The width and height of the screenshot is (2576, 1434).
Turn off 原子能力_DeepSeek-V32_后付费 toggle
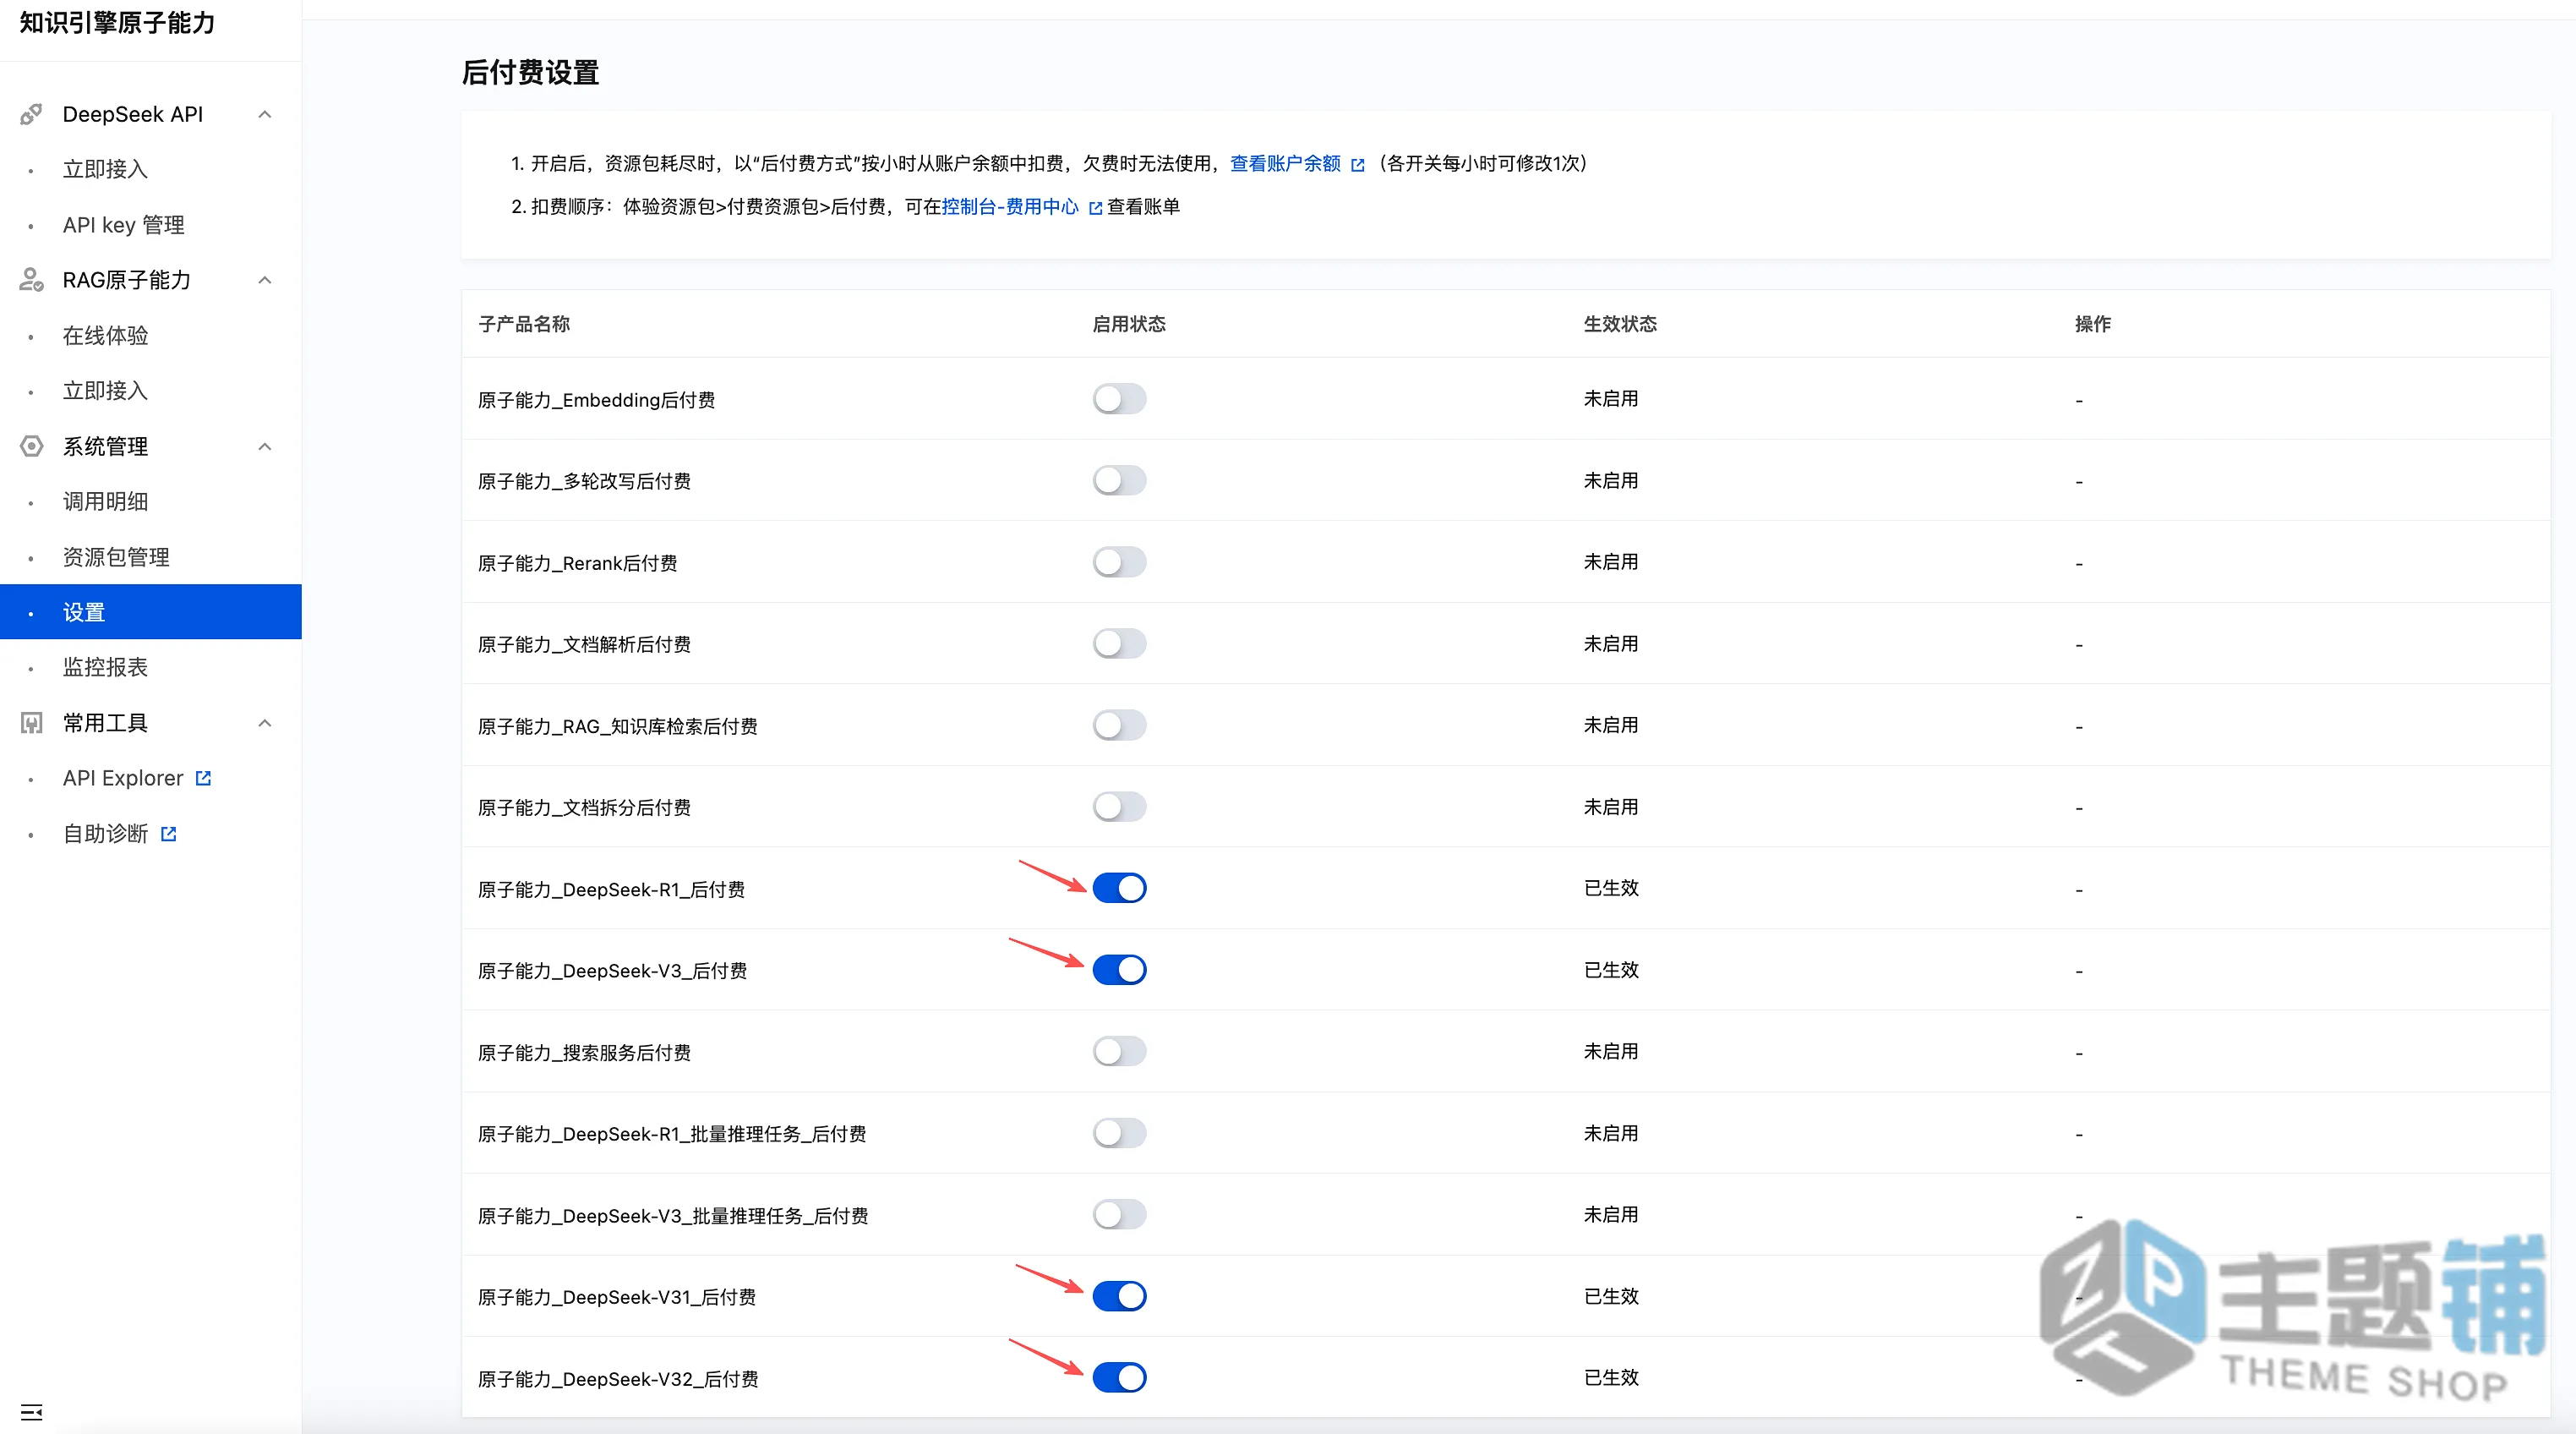pyautogui.click(x=1119, y=1378)
